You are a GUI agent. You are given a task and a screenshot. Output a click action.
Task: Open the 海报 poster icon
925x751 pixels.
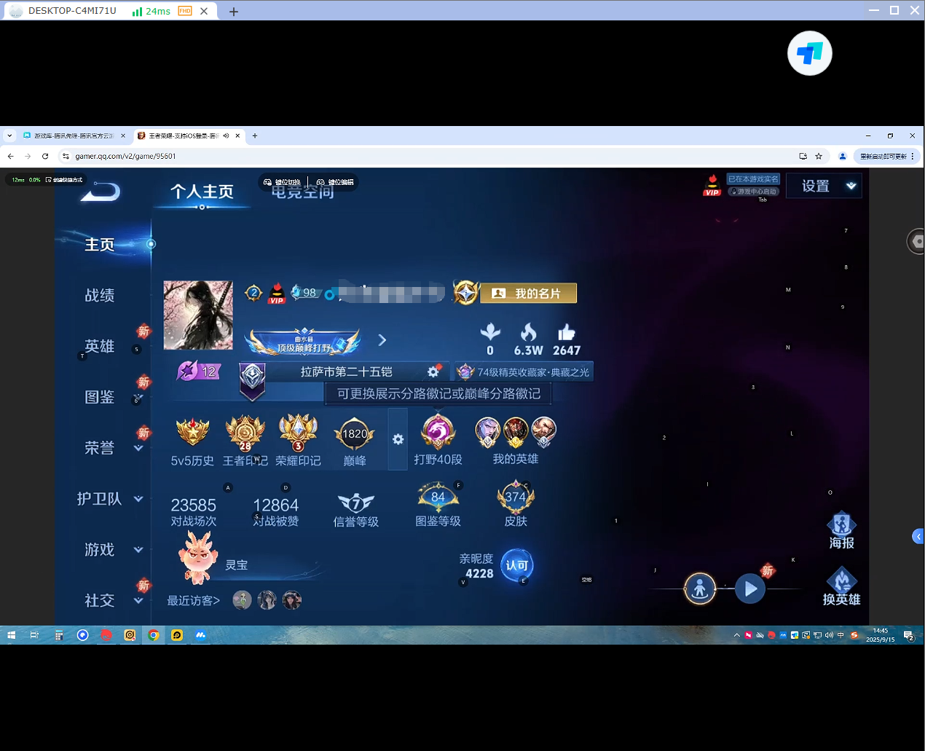(x=841, y=530)
